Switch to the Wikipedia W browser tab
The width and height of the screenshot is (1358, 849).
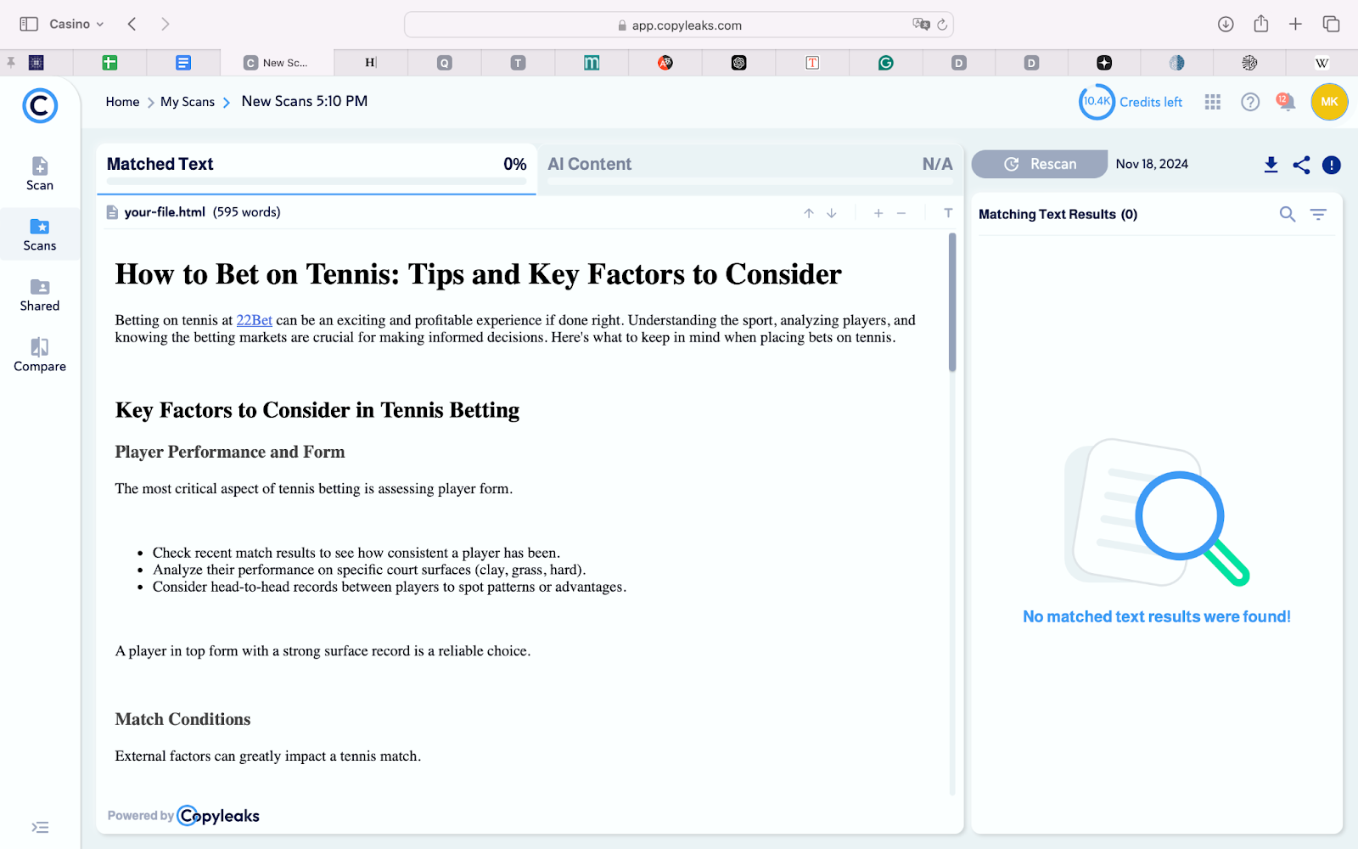[1322, 63]
